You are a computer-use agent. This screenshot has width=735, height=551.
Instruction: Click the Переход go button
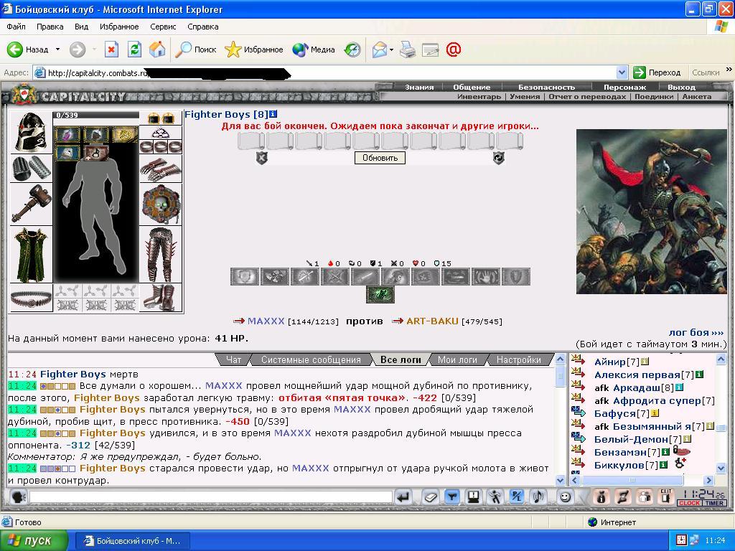click(x=657, y=72)
